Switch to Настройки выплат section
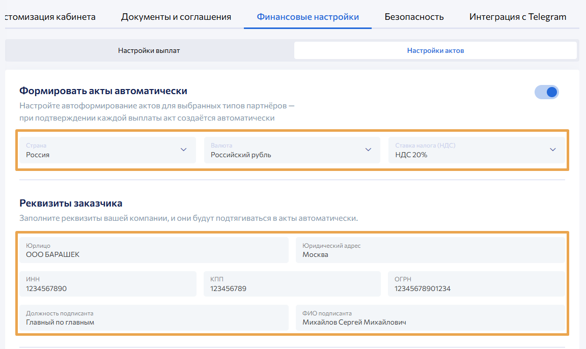The image size is (586, 349). 149,51
